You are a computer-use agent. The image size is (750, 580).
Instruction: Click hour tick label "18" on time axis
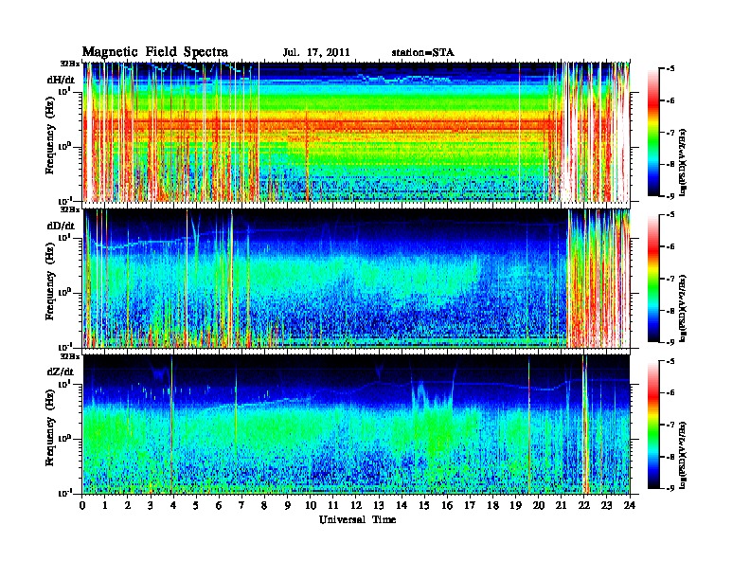492,505
